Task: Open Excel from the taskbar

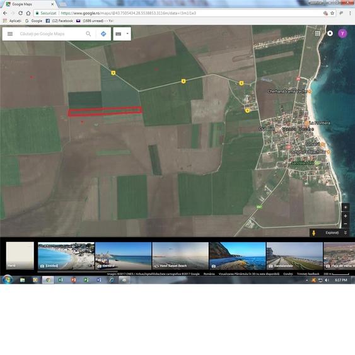Action: 61,280
